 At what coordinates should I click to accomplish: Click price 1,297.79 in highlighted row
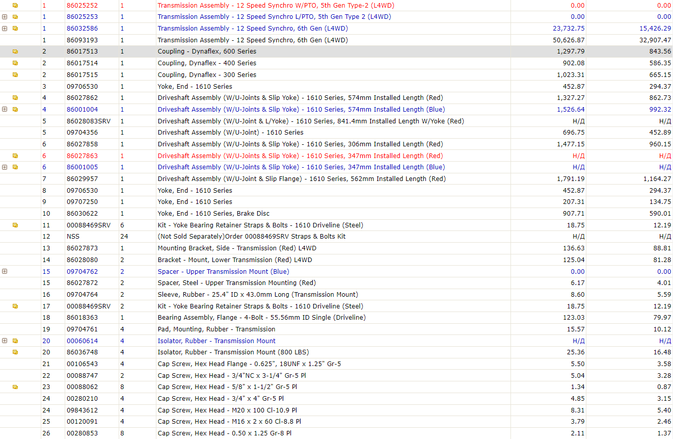tap(571, 51)
